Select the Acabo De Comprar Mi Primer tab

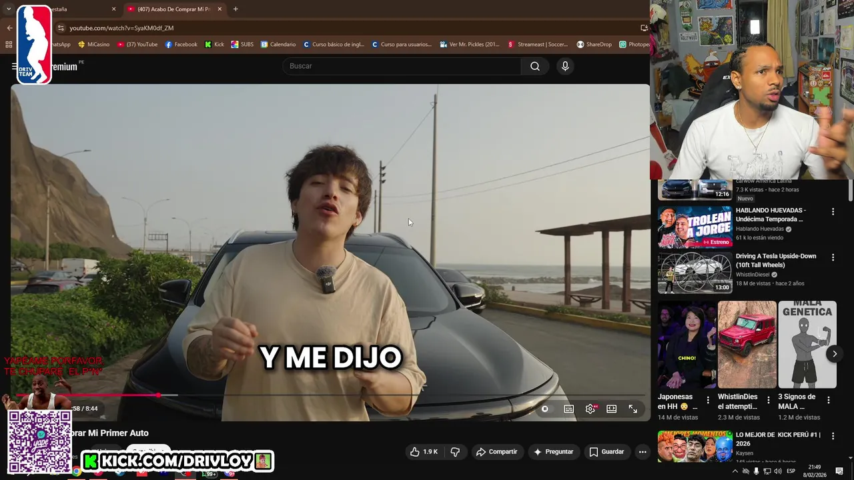tap(173, 9)
